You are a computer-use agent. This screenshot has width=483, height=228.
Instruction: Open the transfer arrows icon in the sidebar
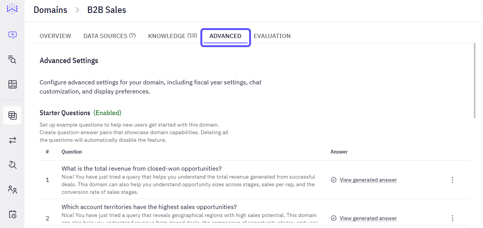coord(12,140)
